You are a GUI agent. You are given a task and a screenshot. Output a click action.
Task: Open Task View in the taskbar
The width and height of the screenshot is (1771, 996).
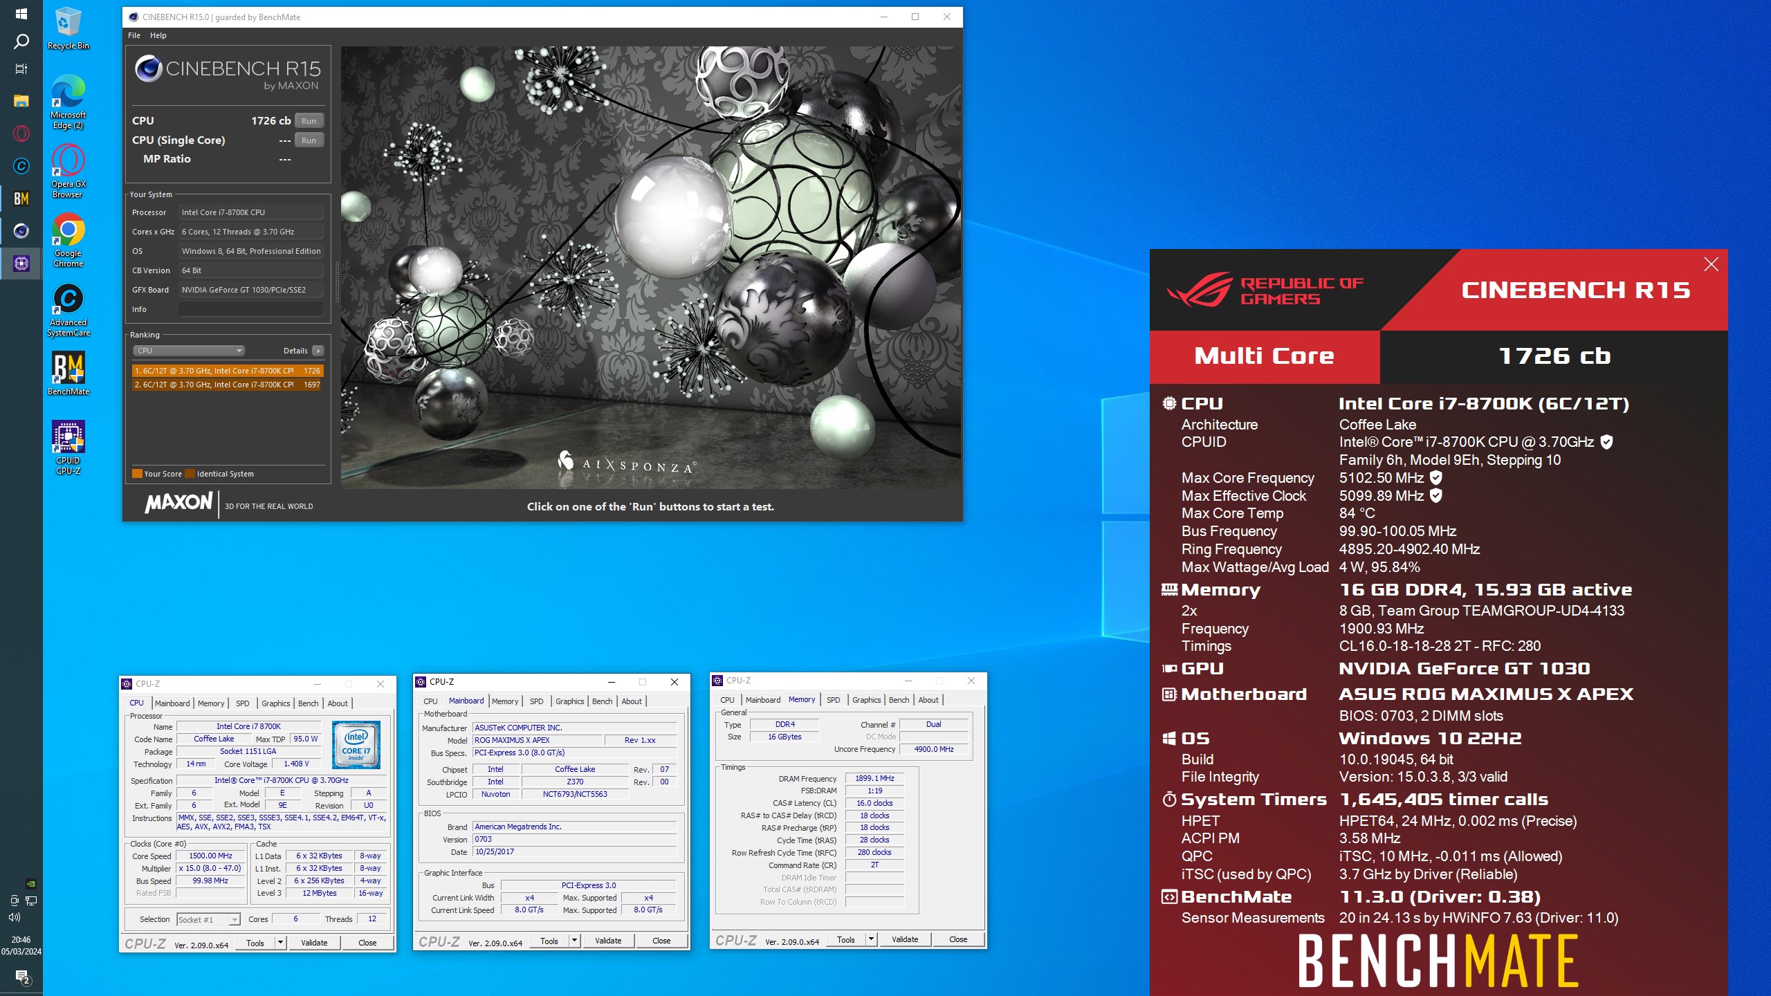[21, 69]
